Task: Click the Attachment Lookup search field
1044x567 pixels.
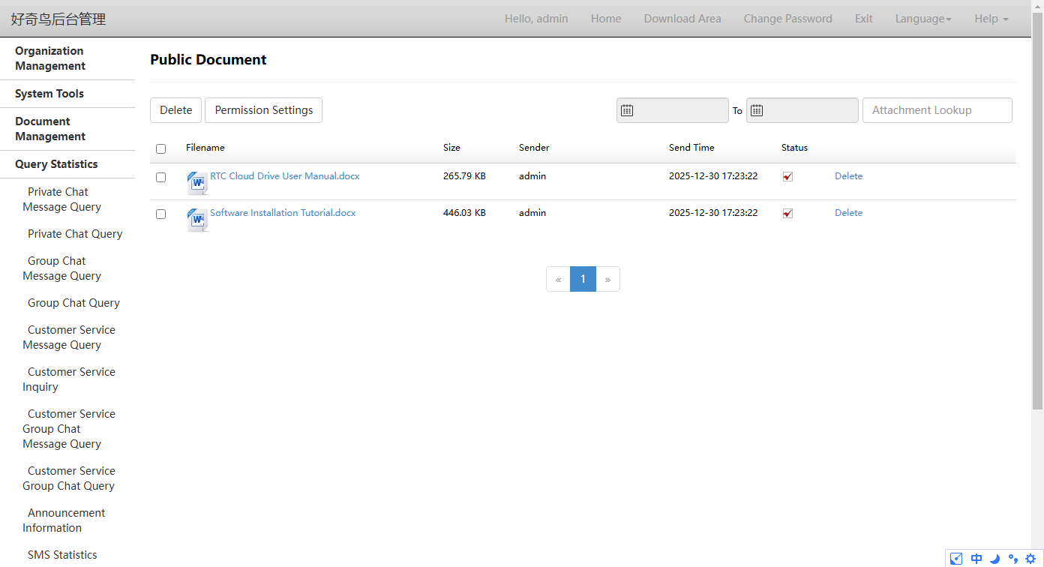Action: pyautogui.click(x=937, y=110)
